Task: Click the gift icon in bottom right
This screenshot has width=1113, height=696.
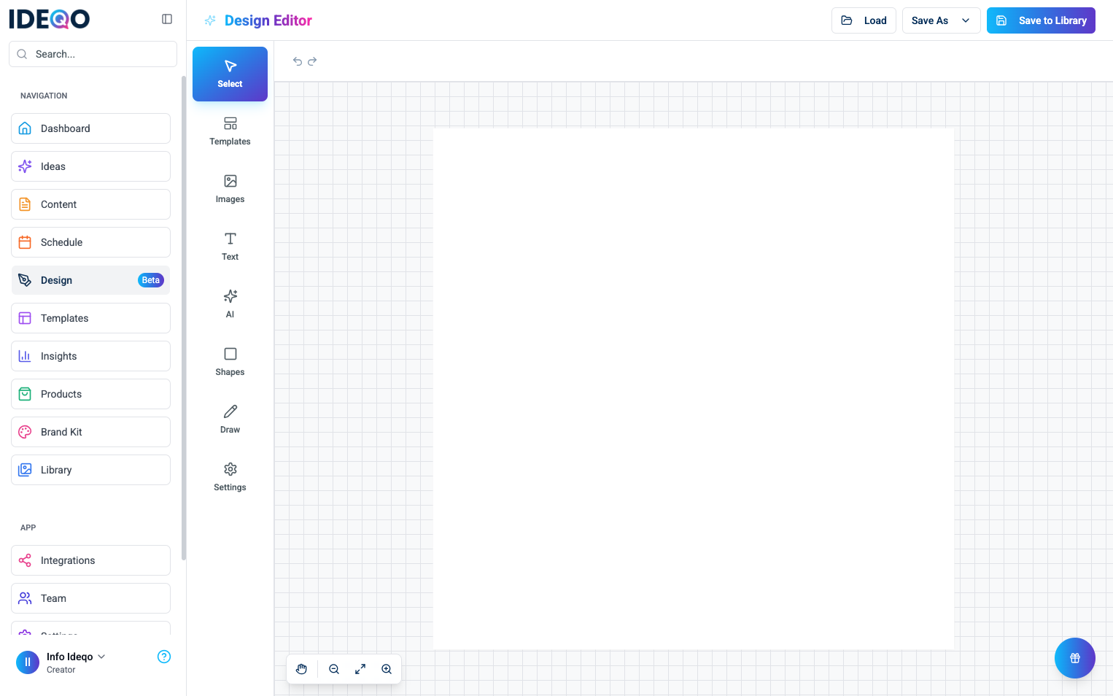Action: 1074,657
